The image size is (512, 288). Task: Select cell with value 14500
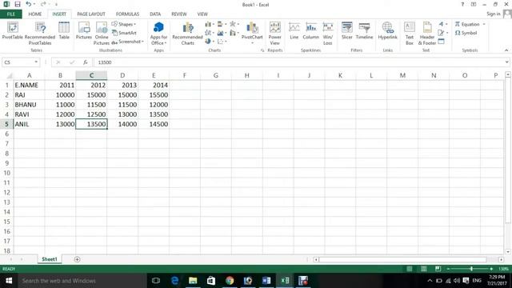pyautogui.click(x=154, y=124)
